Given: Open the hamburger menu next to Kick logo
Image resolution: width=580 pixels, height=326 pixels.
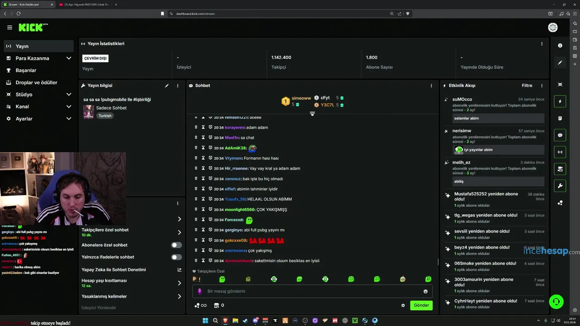Looking at the screenshot, I should 10,28.
